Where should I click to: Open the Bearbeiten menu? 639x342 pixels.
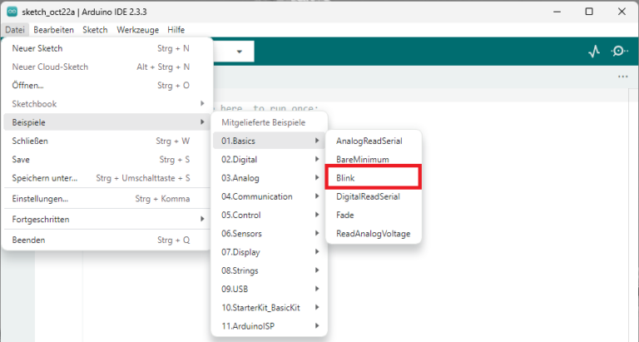[x=53, y=29]
